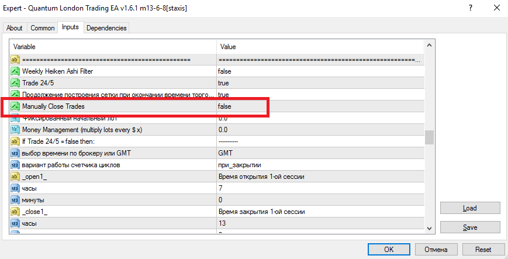Click the 'If Trade 24/5 = false' string icon
The width and height of the screenshot is (508, 259).
point(15,141)
